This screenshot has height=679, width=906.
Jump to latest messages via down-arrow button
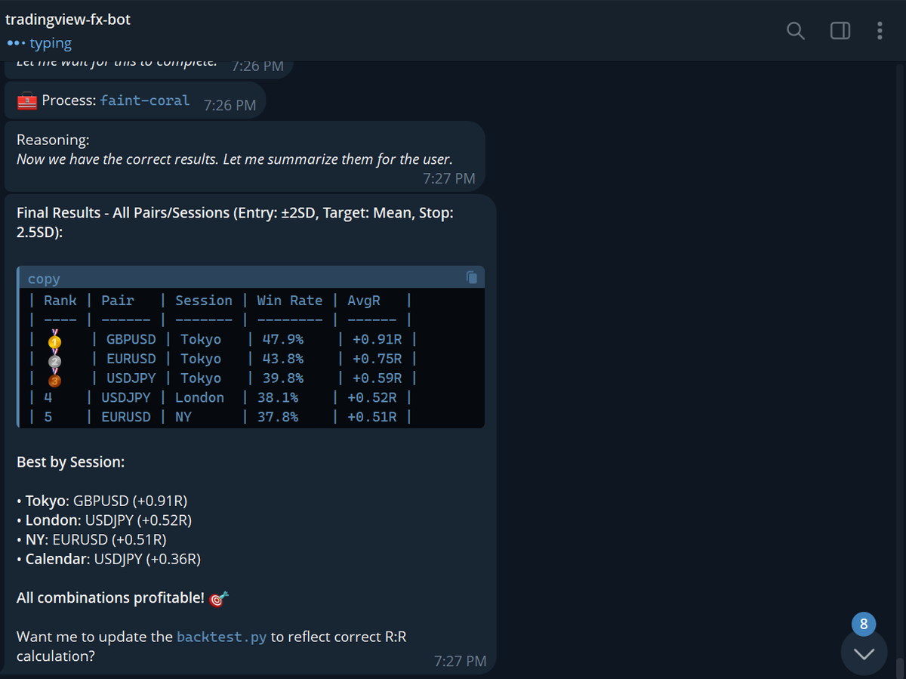pyautogui.click(x=864, y=652)
